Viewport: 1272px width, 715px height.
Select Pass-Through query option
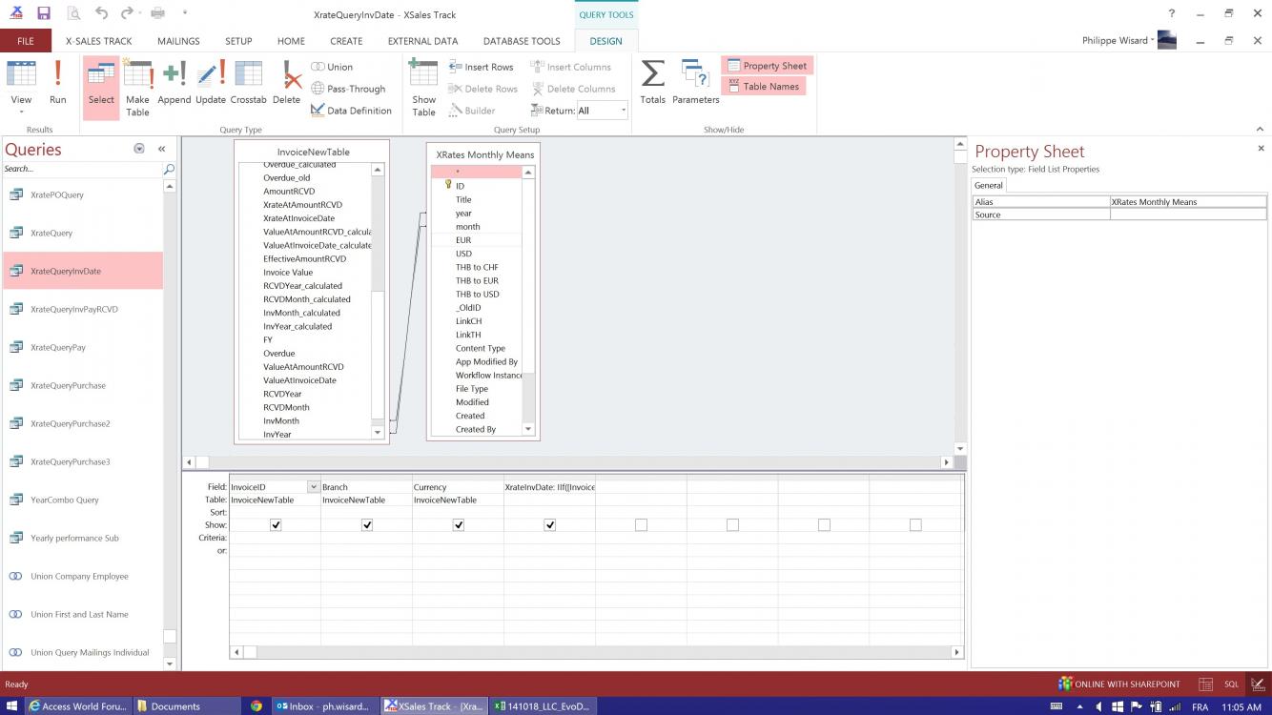pyautogui.click(x=348, y=89)
